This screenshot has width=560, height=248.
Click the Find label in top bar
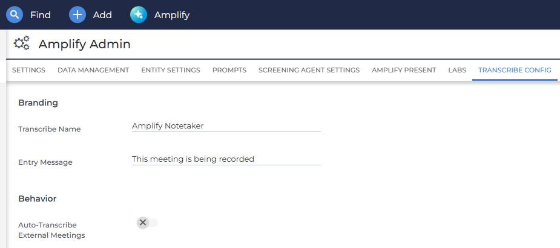tap(41, 15)
